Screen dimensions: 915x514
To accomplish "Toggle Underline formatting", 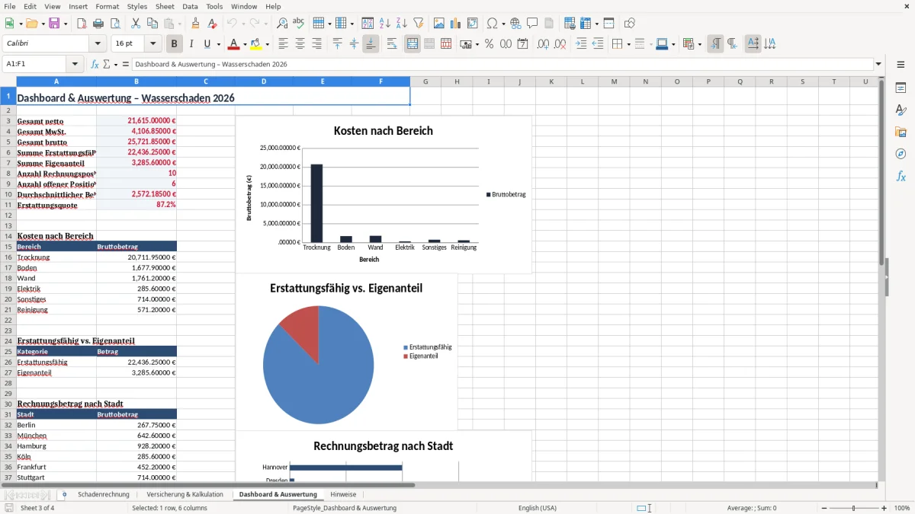I will (x=207, y=44).
